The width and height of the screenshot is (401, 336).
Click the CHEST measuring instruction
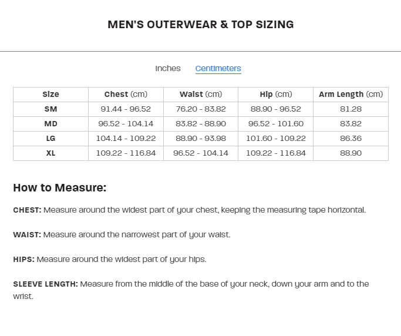coord(189,210)
